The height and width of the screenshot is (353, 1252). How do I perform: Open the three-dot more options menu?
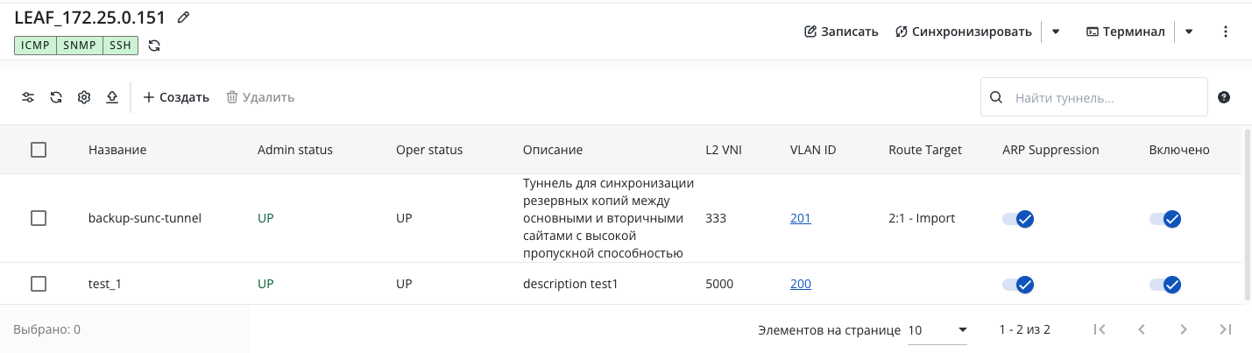click(x=1226, y=32)
